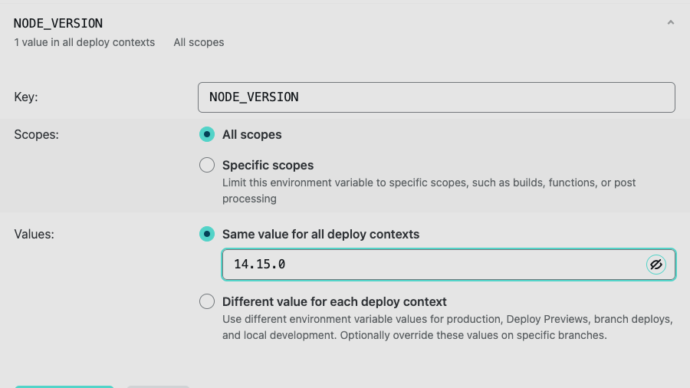The height and width of the screenshot is (388, 690).
Task: Click the "1 value in all deploy contexts" summary
Action: tap(84, 42)
